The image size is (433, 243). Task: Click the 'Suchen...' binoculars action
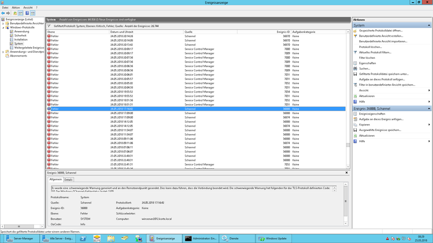364,68
